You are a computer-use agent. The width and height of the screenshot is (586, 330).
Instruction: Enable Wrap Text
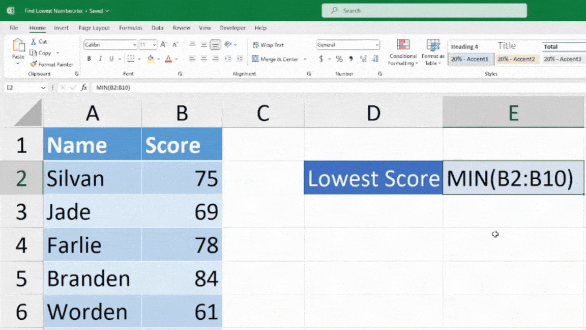tap(269, 45)
